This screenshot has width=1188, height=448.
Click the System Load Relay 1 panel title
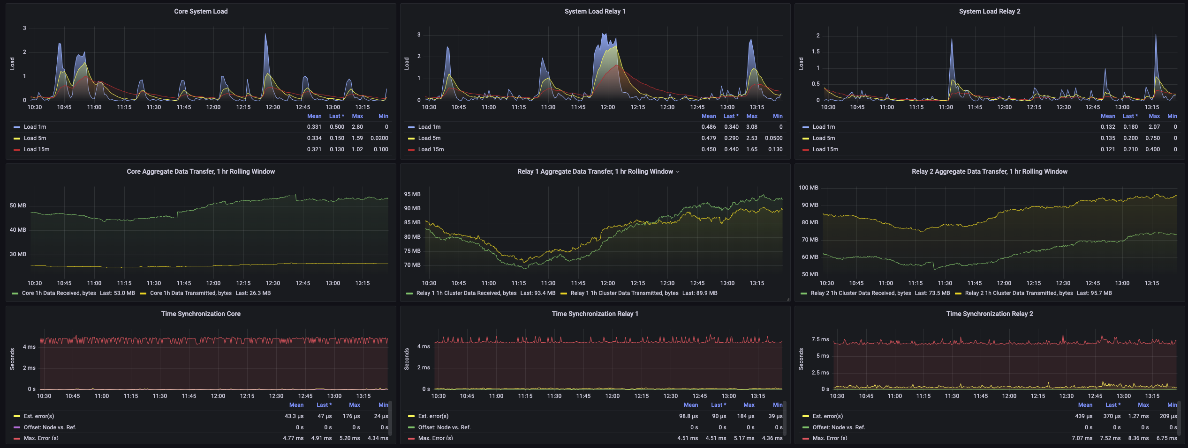[x=595, y=11]
